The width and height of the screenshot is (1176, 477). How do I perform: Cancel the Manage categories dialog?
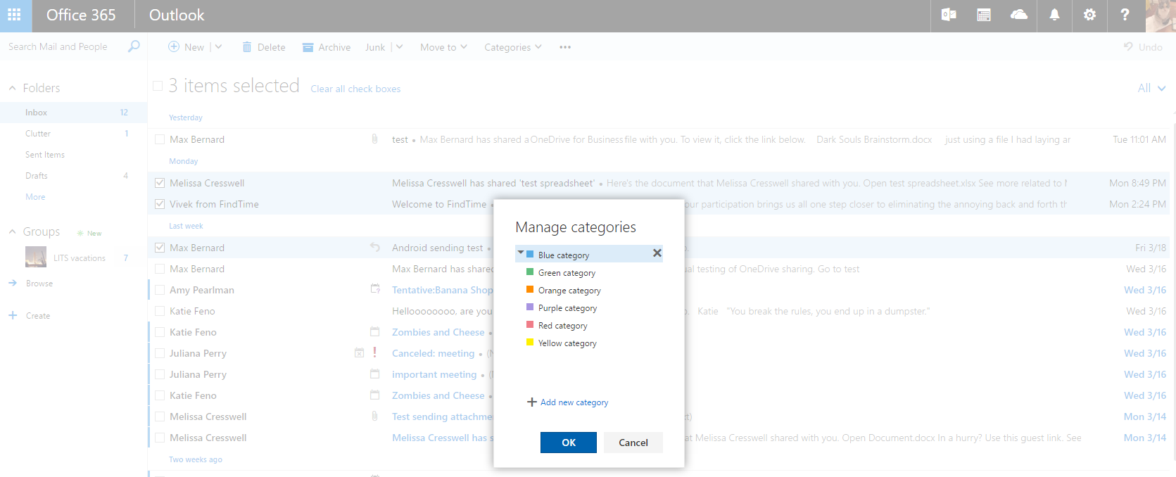click(633, 443)
